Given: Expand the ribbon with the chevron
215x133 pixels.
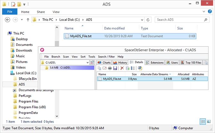Looking at the screenshot, I should 204,11.
